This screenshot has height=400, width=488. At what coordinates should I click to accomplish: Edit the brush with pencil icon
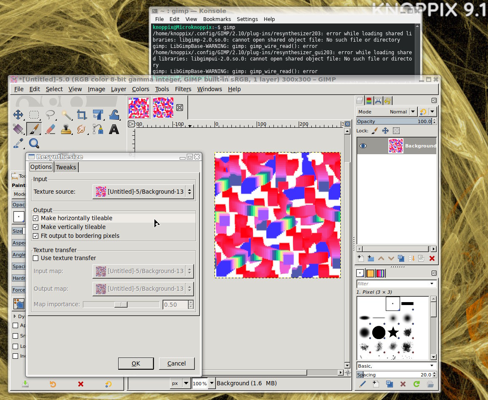pos(362,384)
